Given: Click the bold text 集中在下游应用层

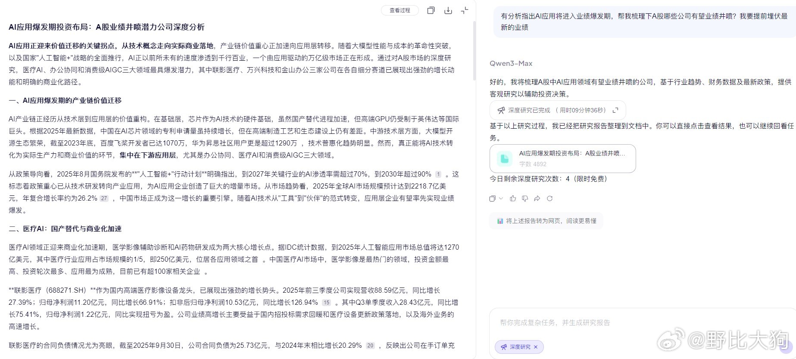Looking at the screenshot, I should tap(148, 155).
